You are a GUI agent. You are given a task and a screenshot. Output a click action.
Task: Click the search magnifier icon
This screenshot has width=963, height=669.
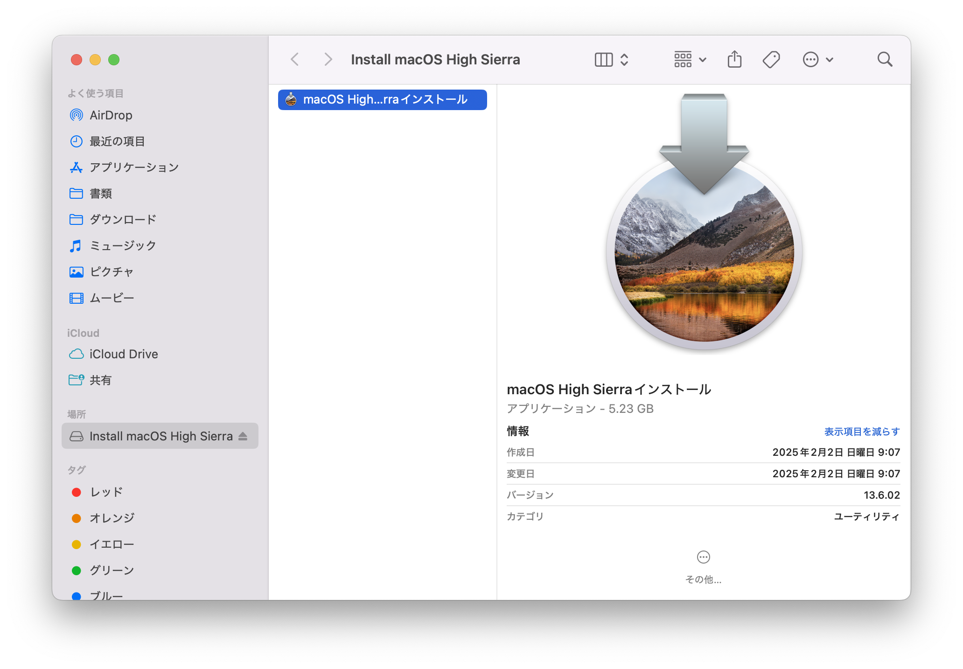(885, 60)
